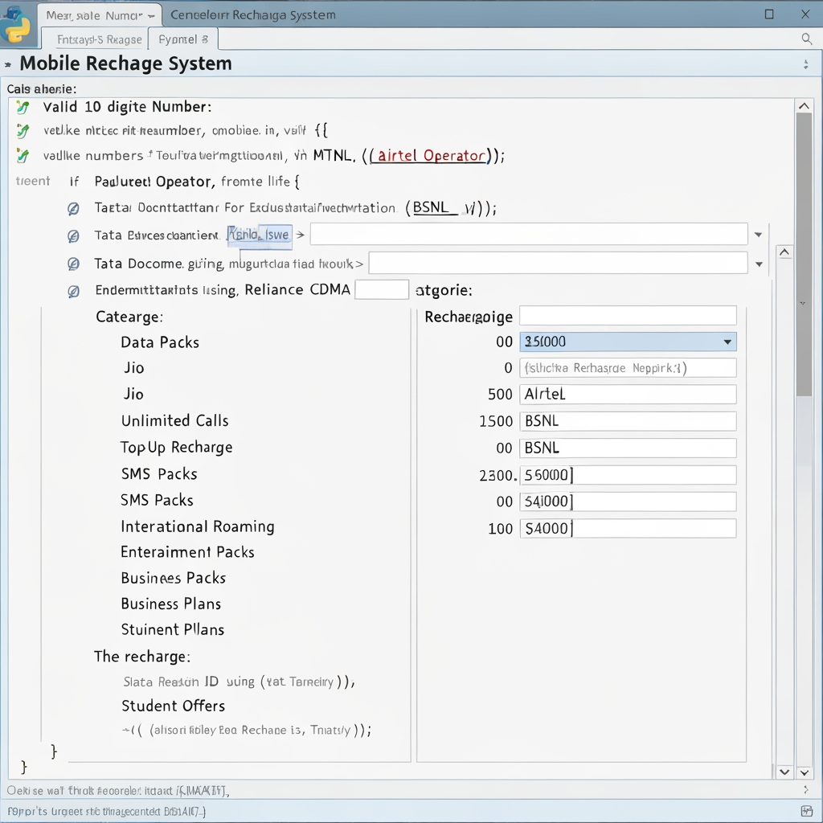Open 'Mea, sale Numa' title dropdown

click(151, 16)
